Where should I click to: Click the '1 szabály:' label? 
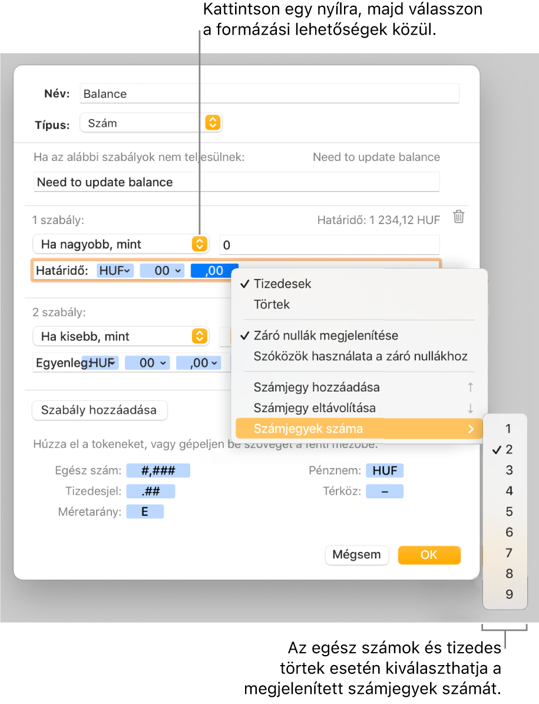(x=58, y=220)
